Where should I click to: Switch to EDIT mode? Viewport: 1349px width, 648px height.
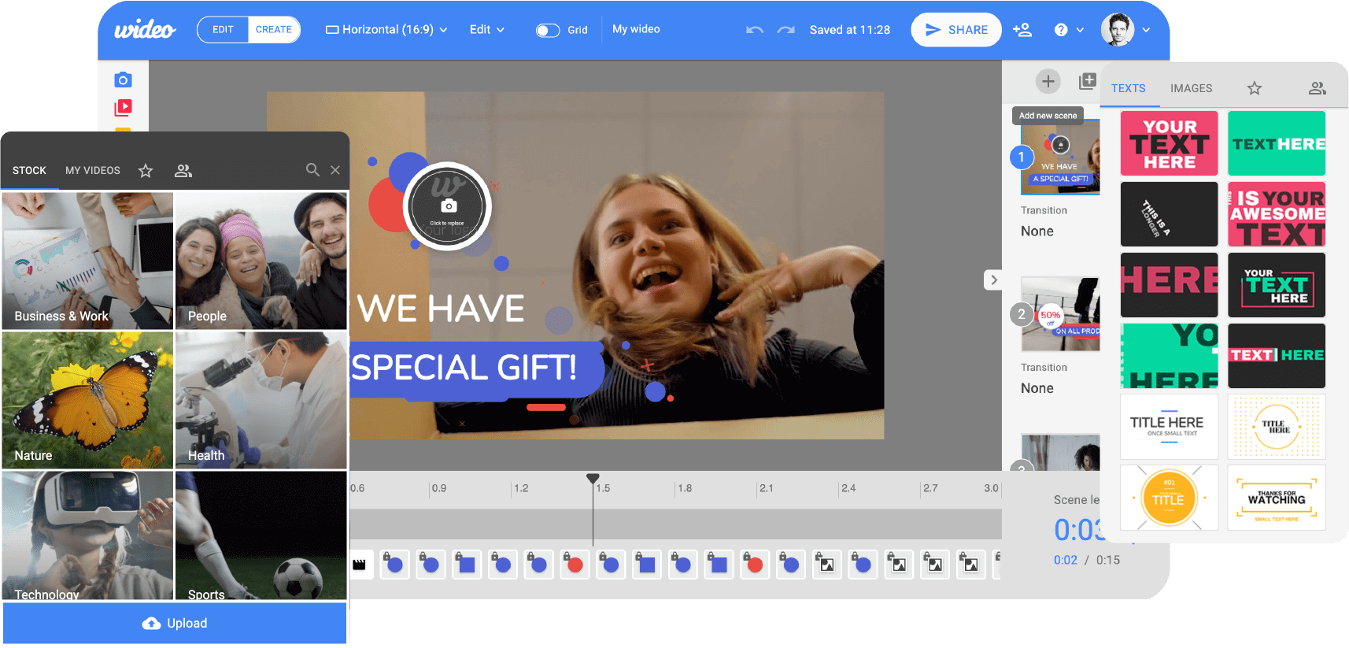coord(223,30)
